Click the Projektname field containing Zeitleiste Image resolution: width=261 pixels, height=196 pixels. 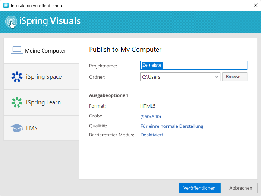pos(194,65)
